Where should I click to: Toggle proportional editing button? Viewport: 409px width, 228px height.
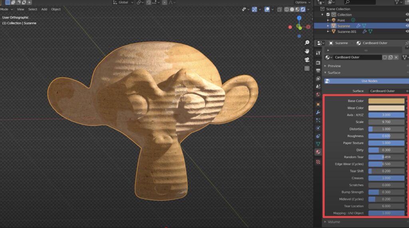165,2
